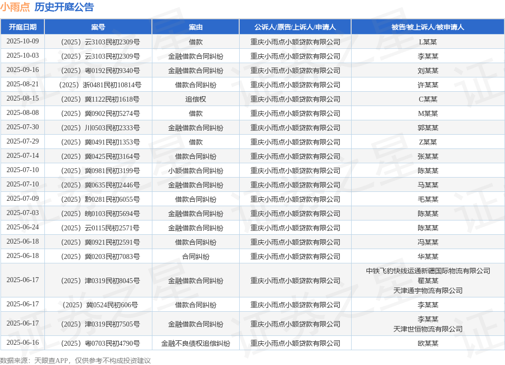Select the date 2025-10-09

23,41
